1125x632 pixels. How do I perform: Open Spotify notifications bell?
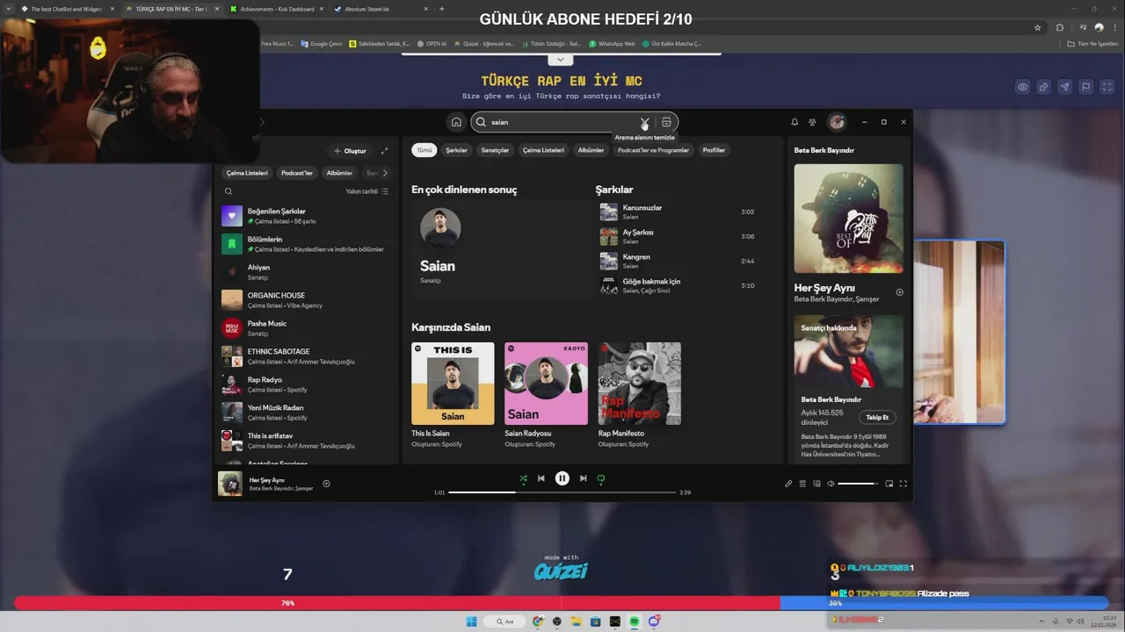(x=795, y=122)
